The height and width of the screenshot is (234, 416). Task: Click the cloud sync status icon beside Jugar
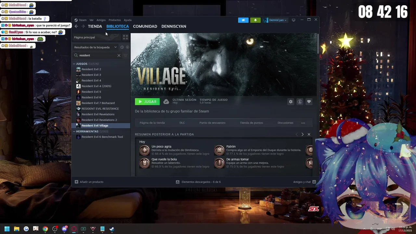click(x=166, y=102)
